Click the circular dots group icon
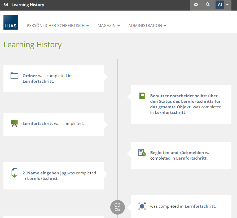Screen dimensions: 237x218 coord(142,206)
